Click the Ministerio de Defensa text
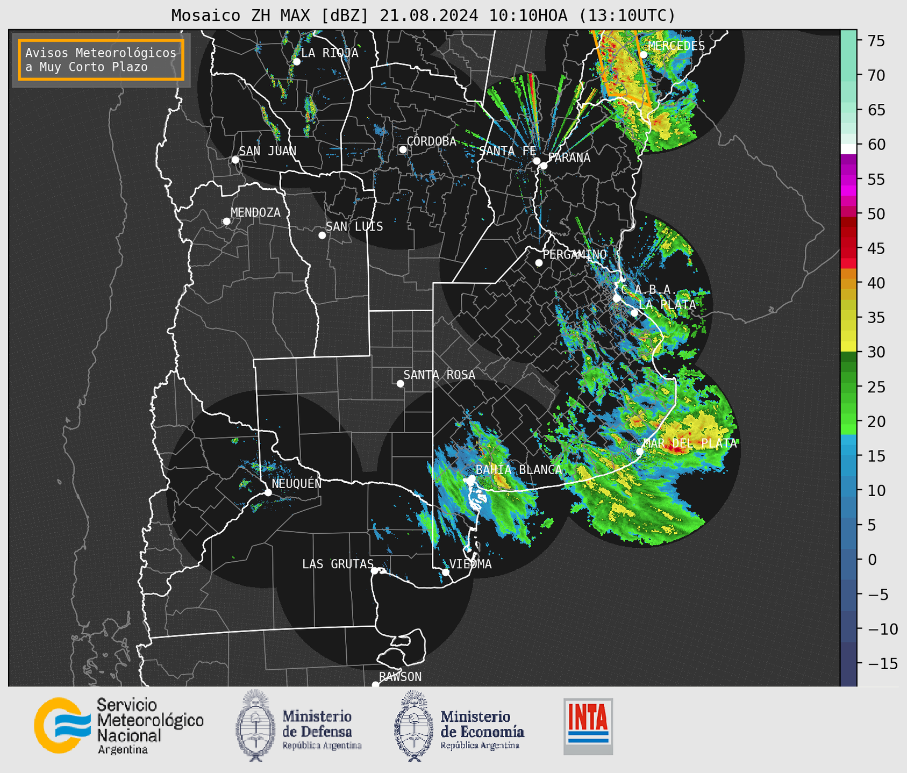907x773 pixels. pyautogui.click(x=322, y=730)
